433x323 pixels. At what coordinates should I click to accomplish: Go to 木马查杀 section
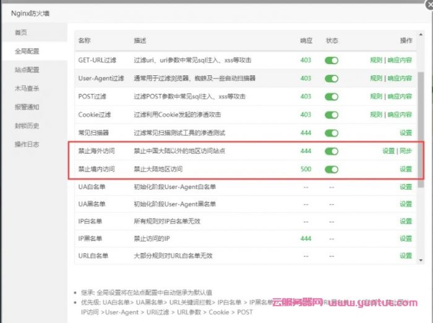click(x=27, y=88)
